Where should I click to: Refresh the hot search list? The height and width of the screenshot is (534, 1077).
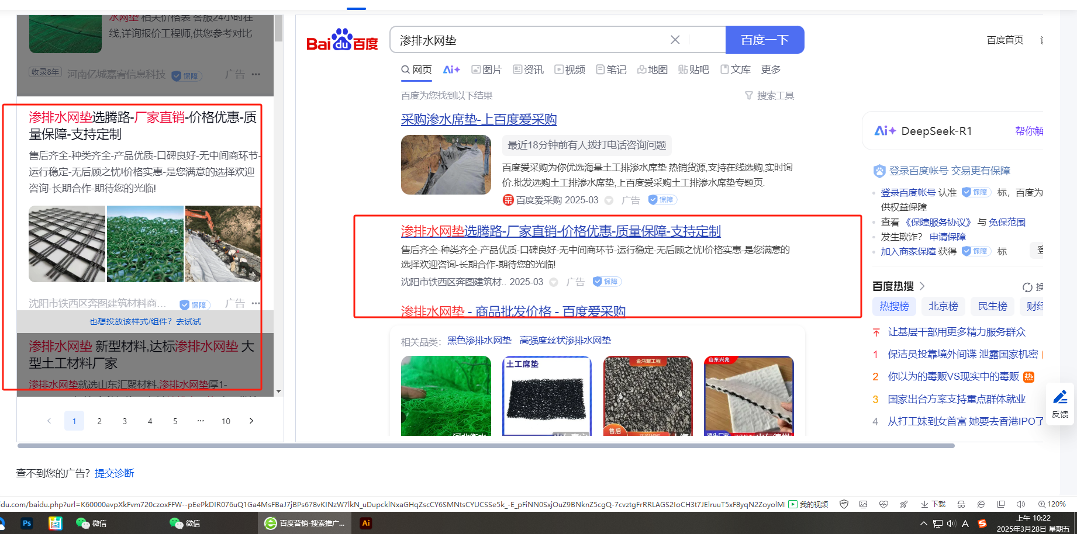[x=1027, y=287]
